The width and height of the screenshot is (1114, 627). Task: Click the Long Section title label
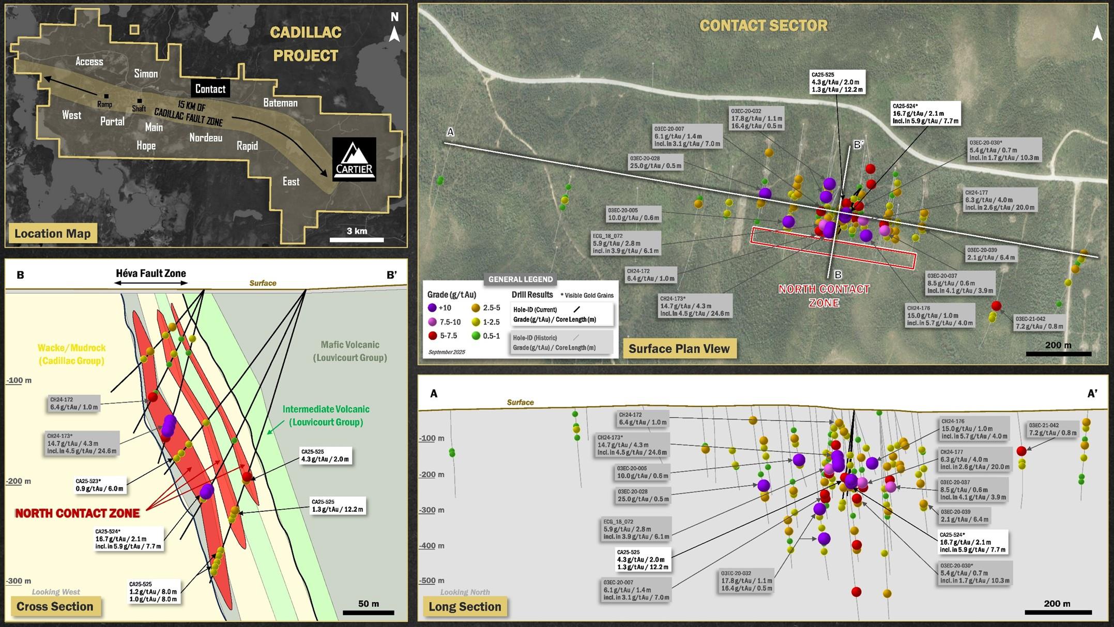pos(465,607)
